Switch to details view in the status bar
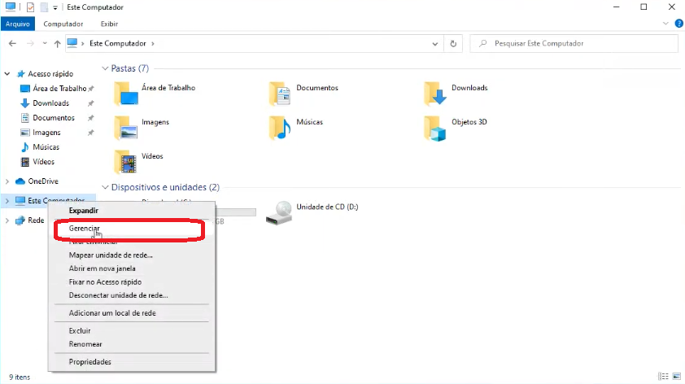Screen dimensions: 685x384 pos(664,377)
